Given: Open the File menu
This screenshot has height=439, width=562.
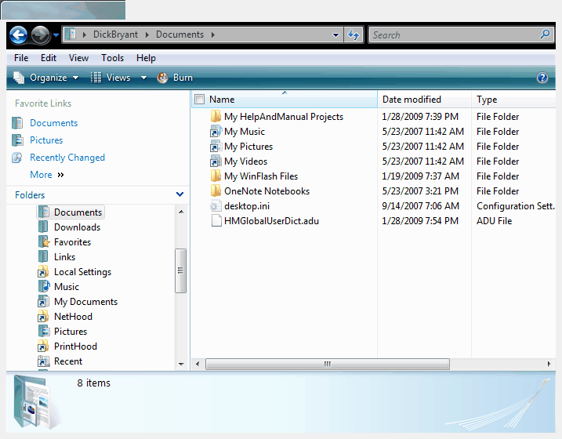Looking at the screenshot, I should pyautogui.click(x=21, y=58).
